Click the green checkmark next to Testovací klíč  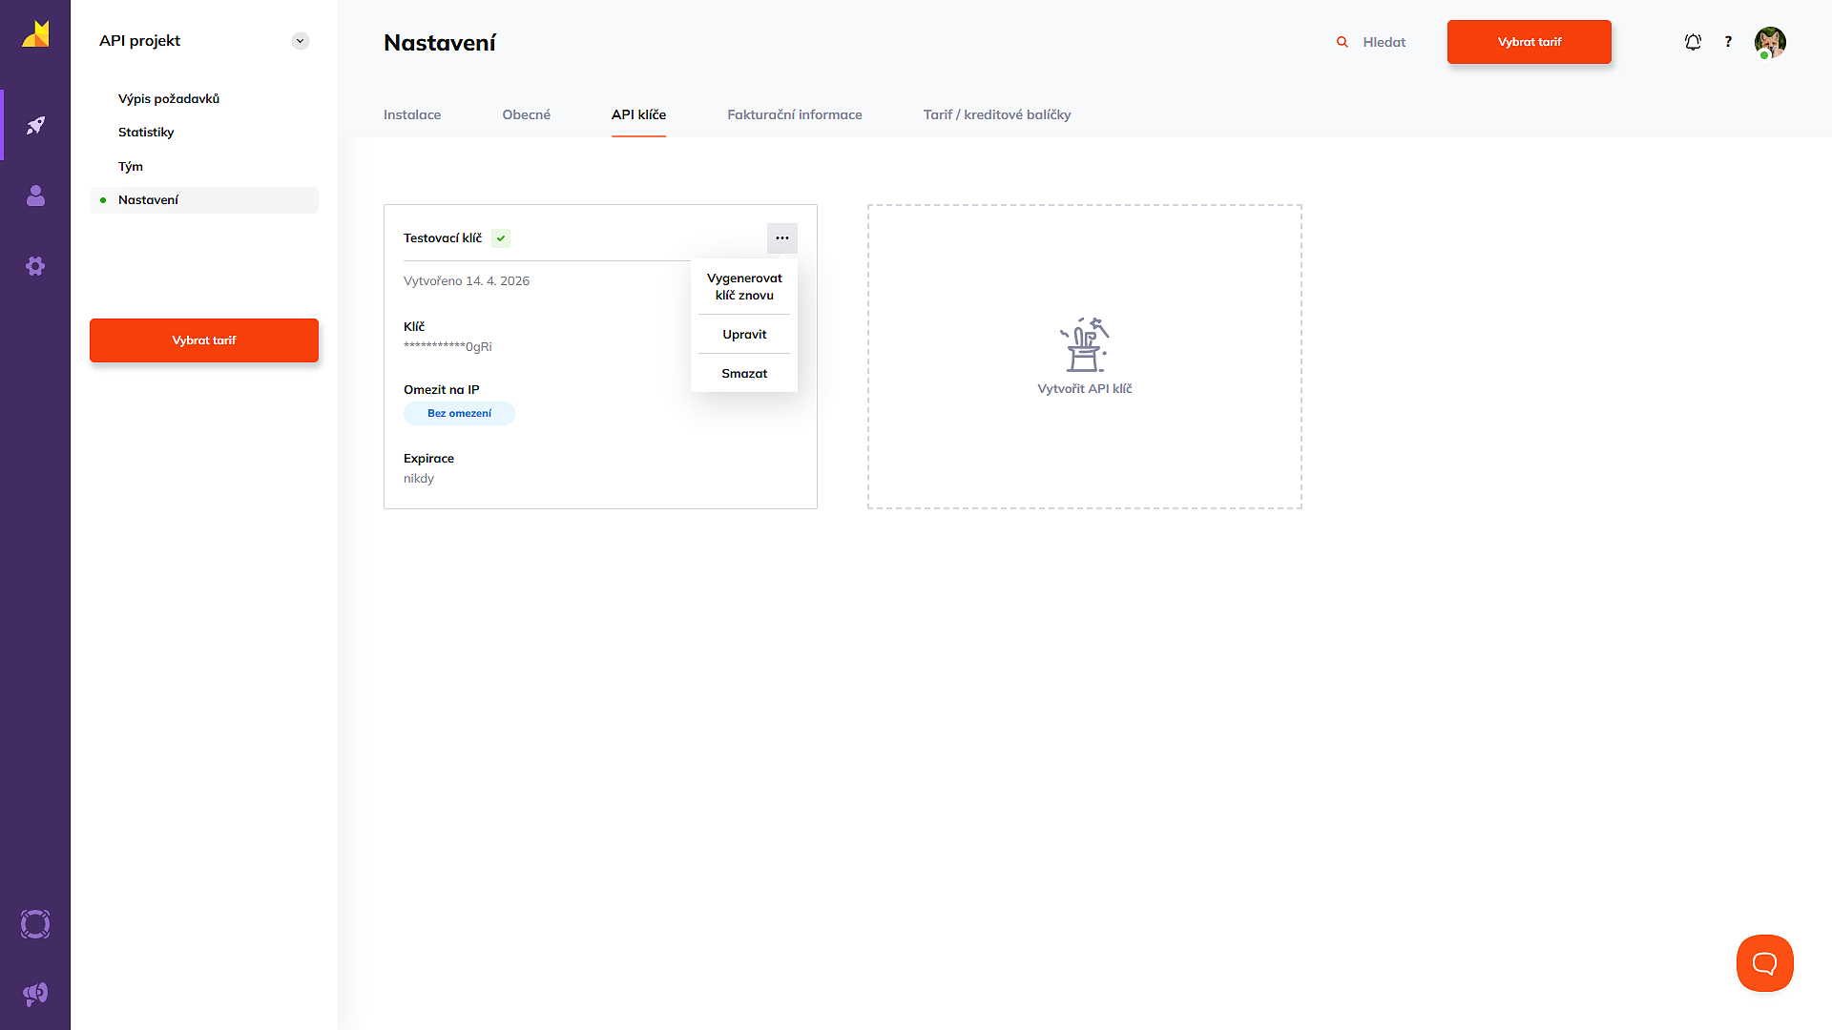point(501,238)
